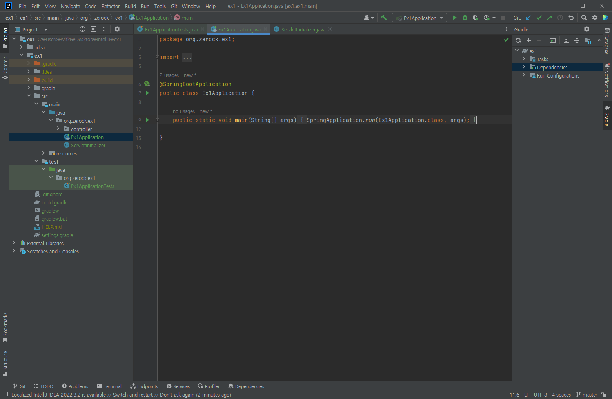Open Terminal tool window at bottom
The height and width of the screenshot is (399, 612).
(109, 386)
